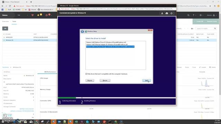
Task: Click the health heart icon in Prism header
Action: (x=32, y=15)
